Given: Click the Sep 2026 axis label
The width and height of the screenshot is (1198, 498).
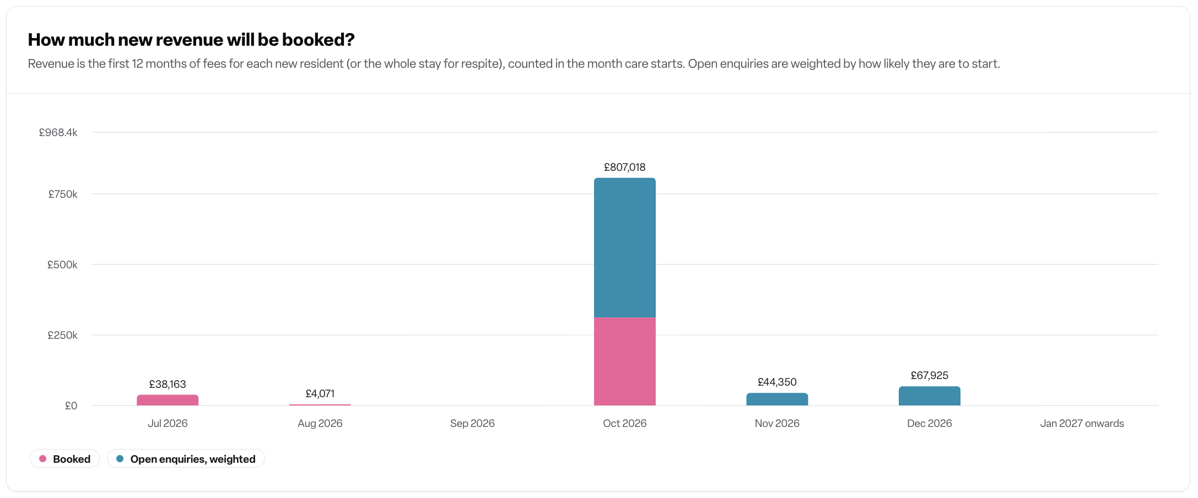Looking at the screenshot, I should [x=472, y=423].
